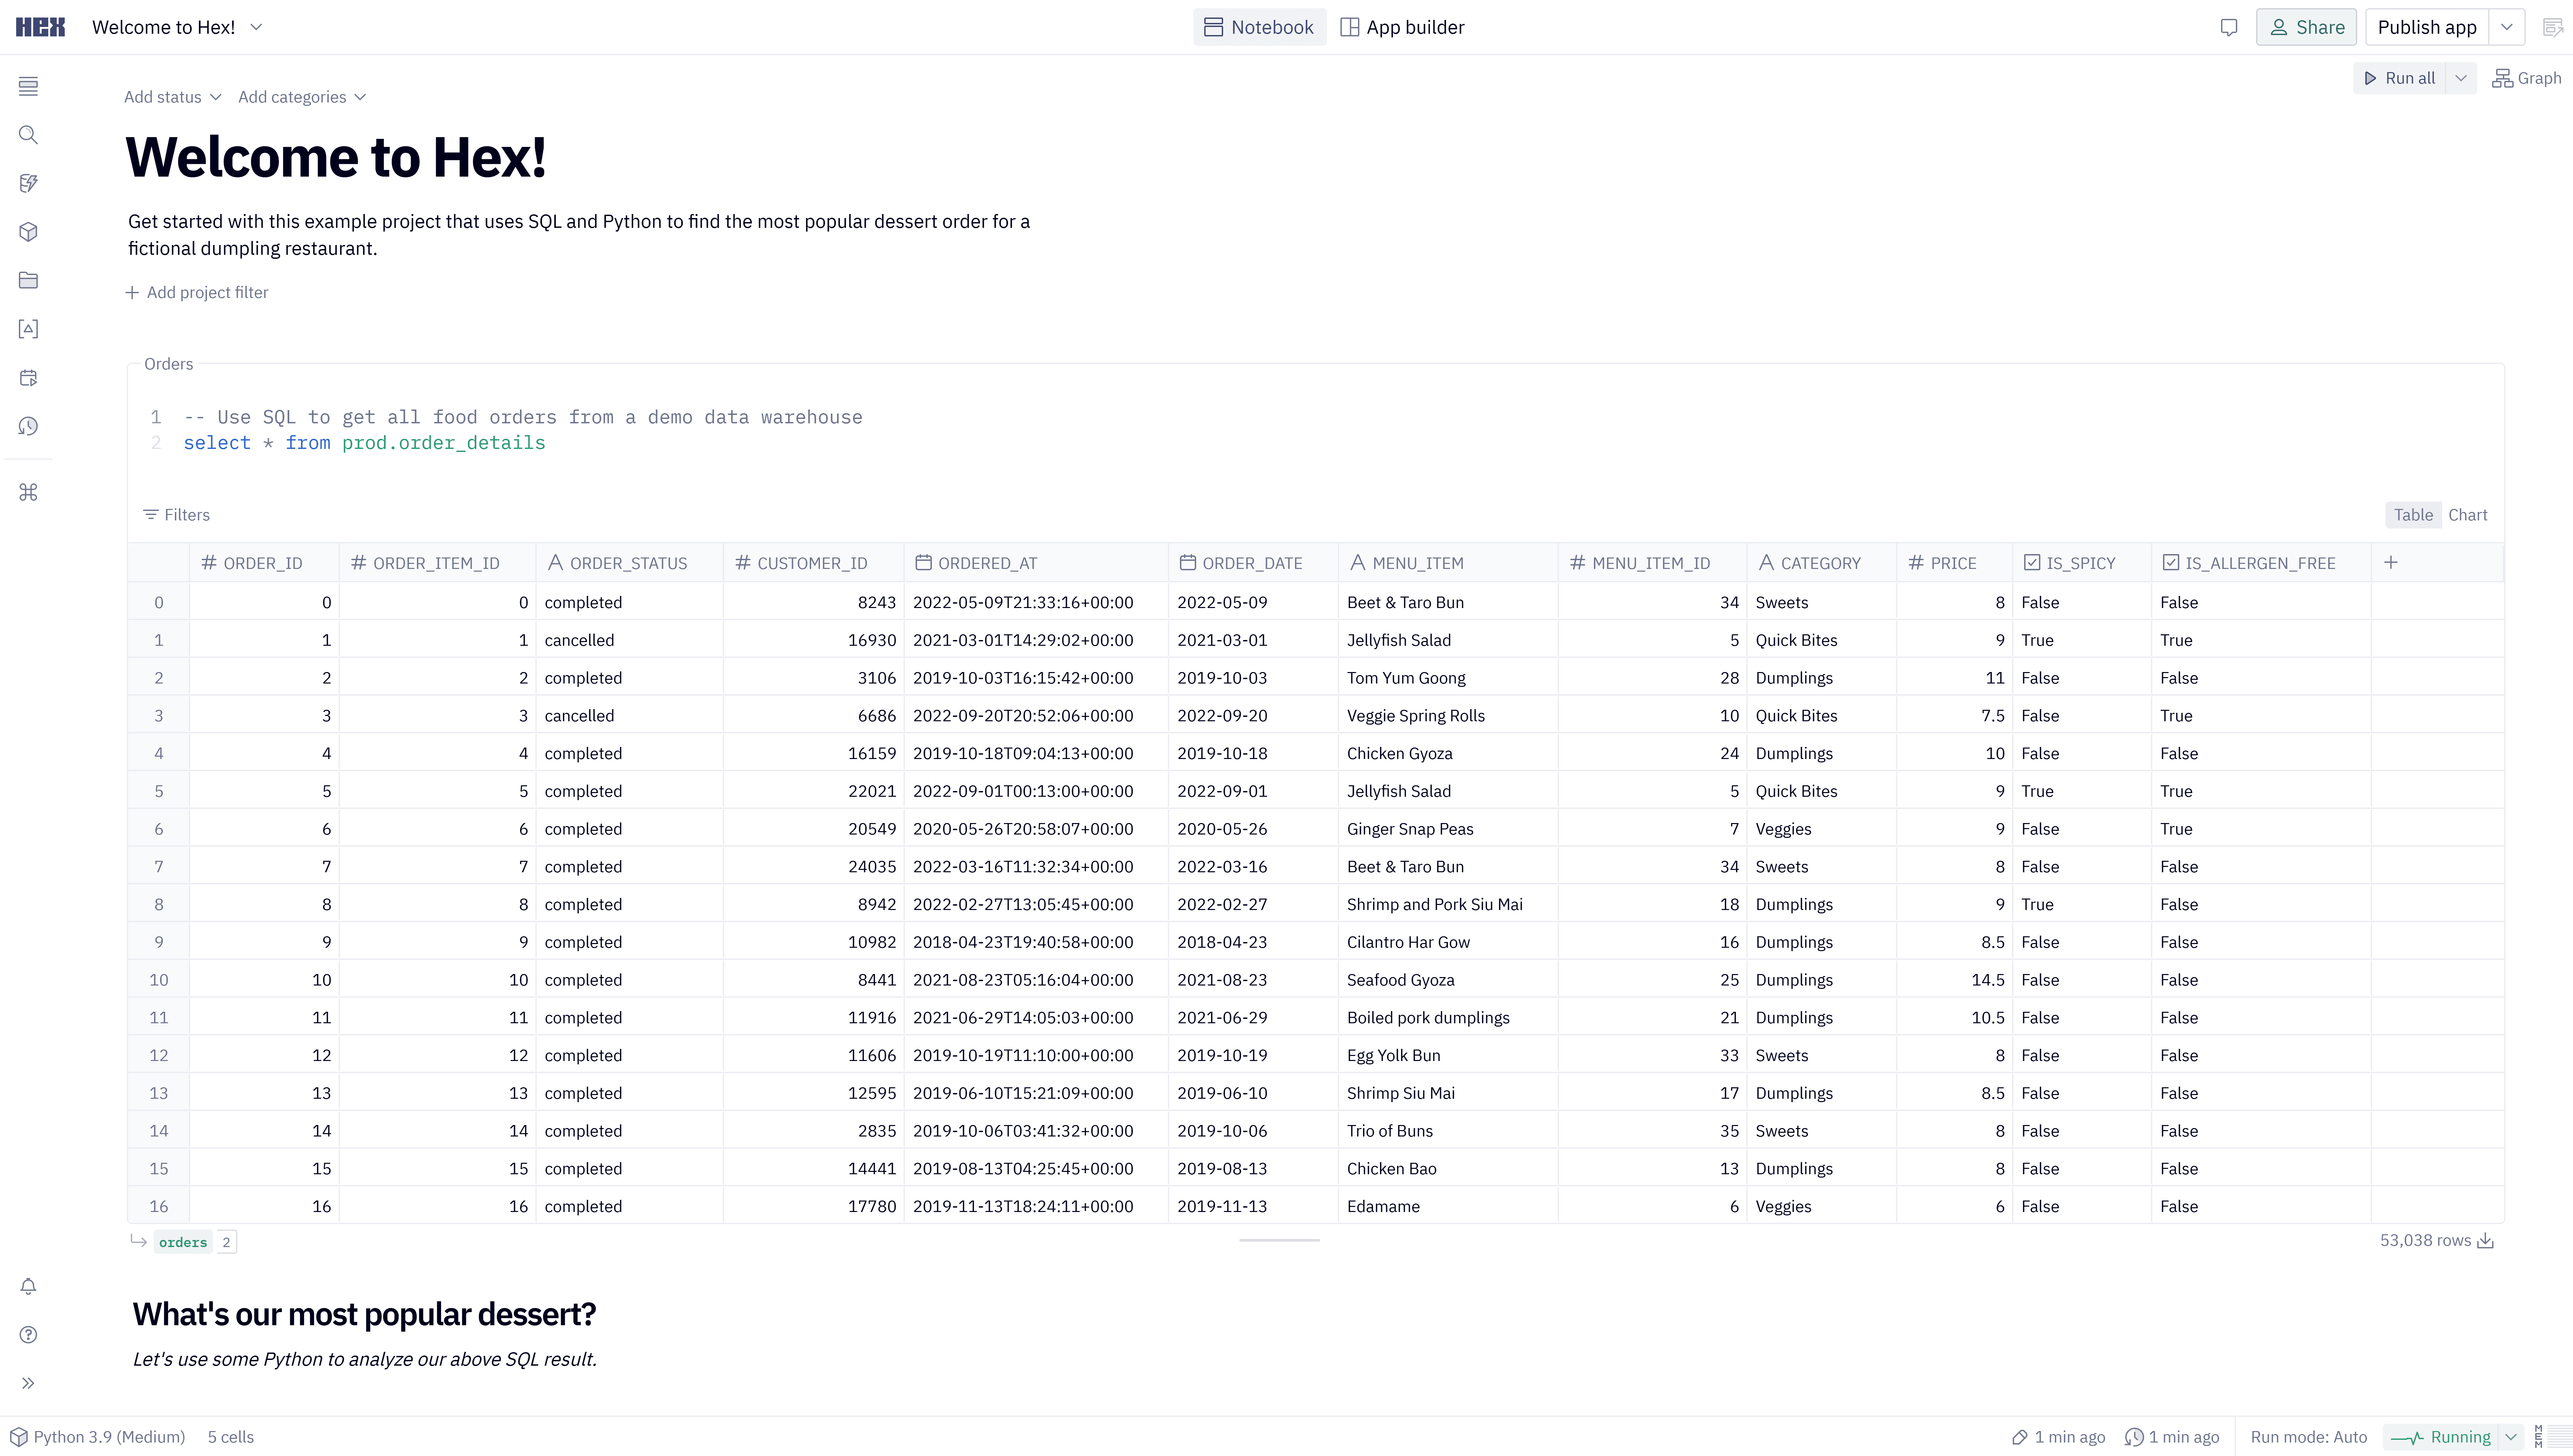Click the PRICE column header
Image resolution: width=2573 pixels, height=1456 pixels.
[x=1954, y=563]
